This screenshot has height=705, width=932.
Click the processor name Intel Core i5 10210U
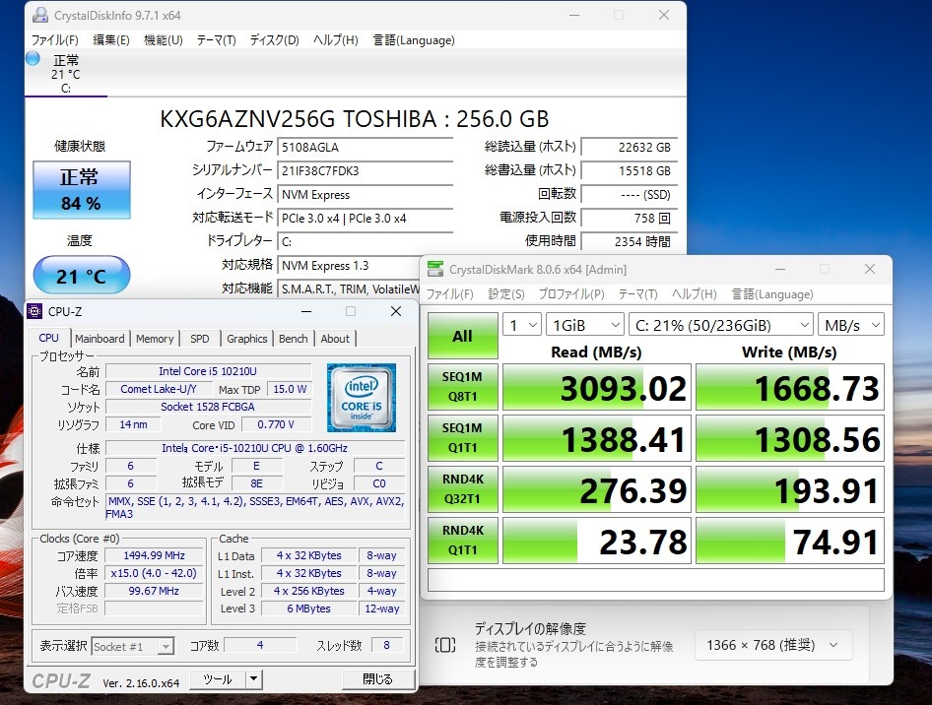(208, 371)
